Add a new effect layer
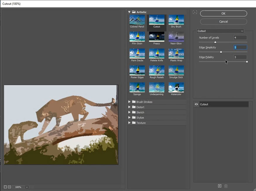Image resolution: width=256 pixels, height=191 pixels. coord(220,186)
